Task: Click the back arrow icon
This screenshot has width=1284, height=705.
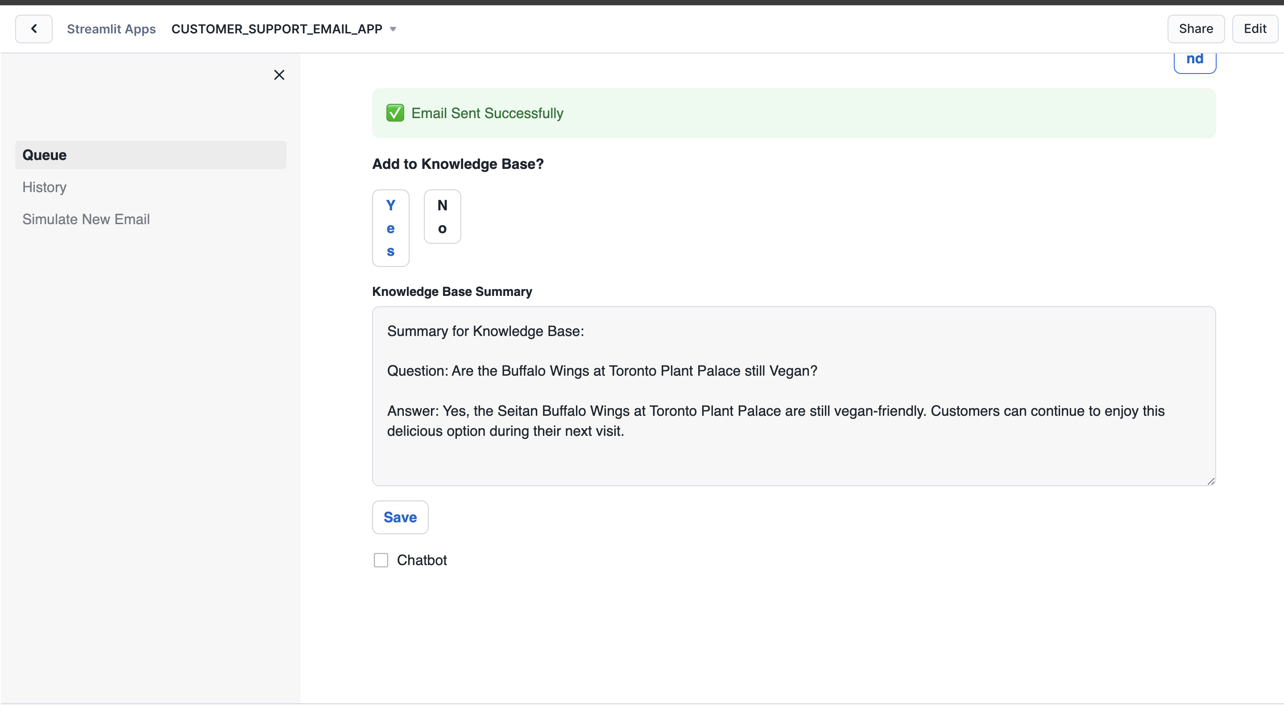Action: tap(34, 29)
